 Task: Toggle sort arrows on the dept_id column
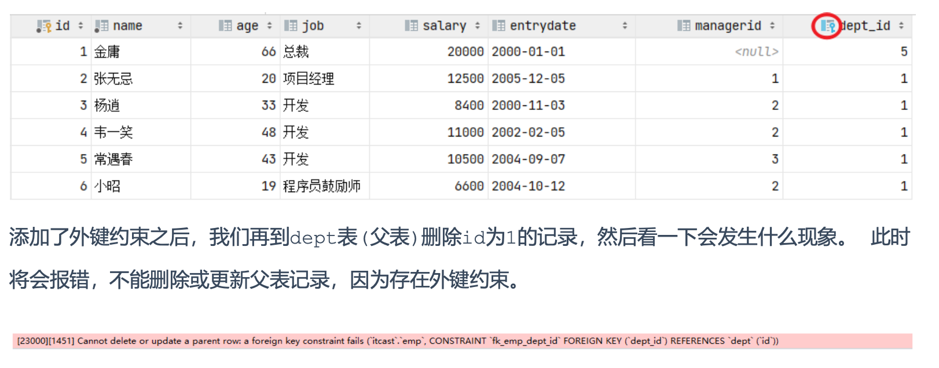(901, 25)
